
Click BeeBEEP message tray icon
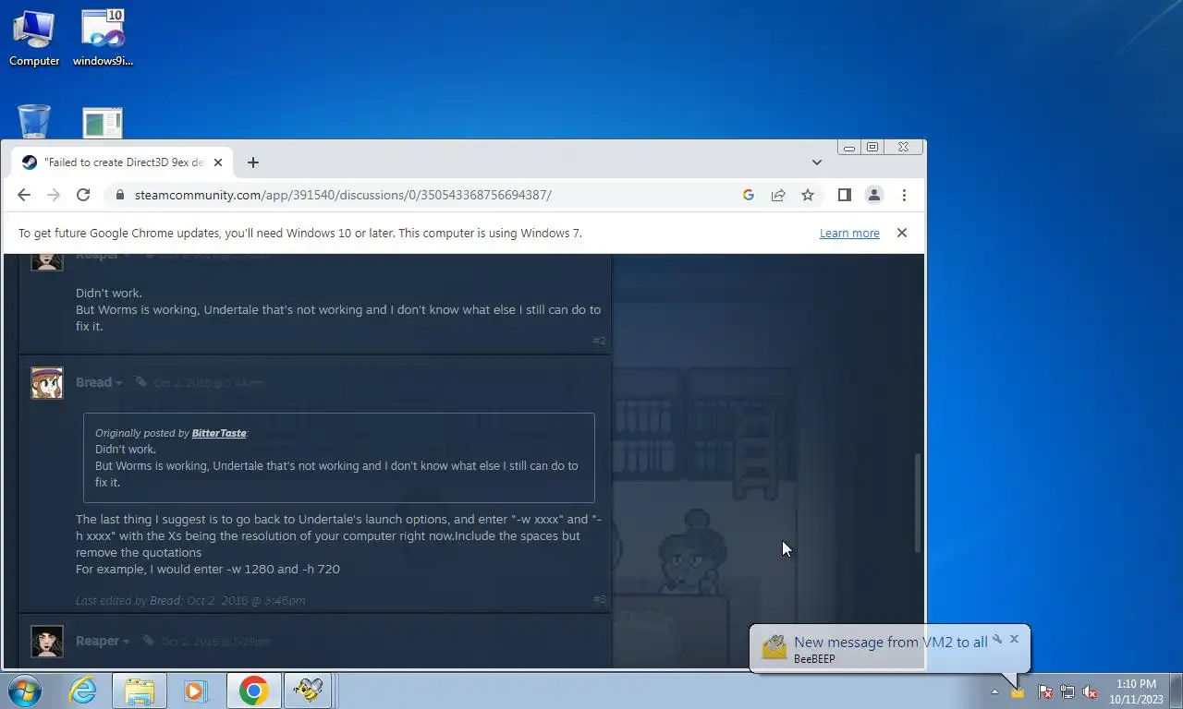(1018, 691)
